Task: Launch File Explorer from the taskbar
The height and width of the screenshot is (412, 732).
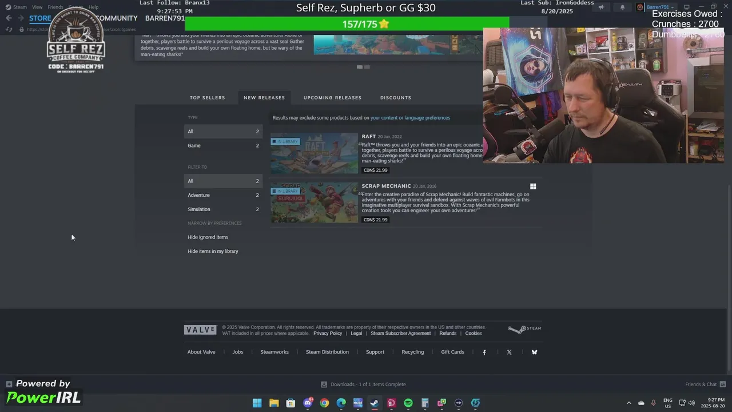Action: coord(274,403)
